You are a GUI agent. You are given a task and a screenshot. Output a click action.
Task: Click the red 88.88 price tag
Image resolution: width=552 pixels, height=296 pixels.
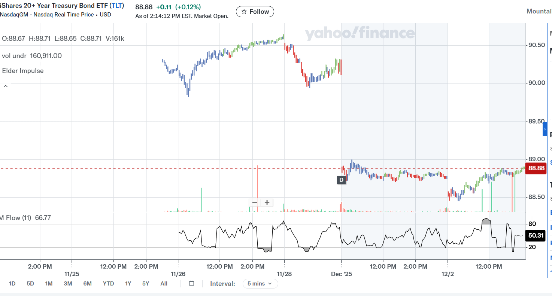point(536,168)
